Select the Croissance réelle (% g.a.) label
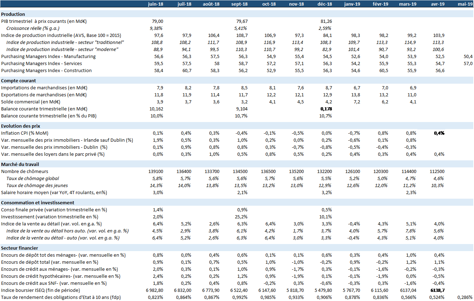 pos(33,28)
